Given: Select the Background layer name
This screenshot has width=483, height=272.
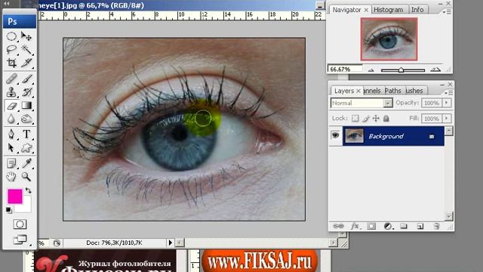Looking at the screenshot, I should point(386,136).
